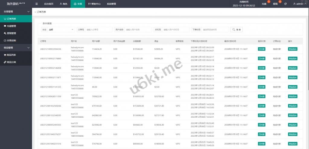The width and height of the screenshot is (309, 149).
Task: Open 充值管理 in the sidebar
Action: click(x=11, y=26)
